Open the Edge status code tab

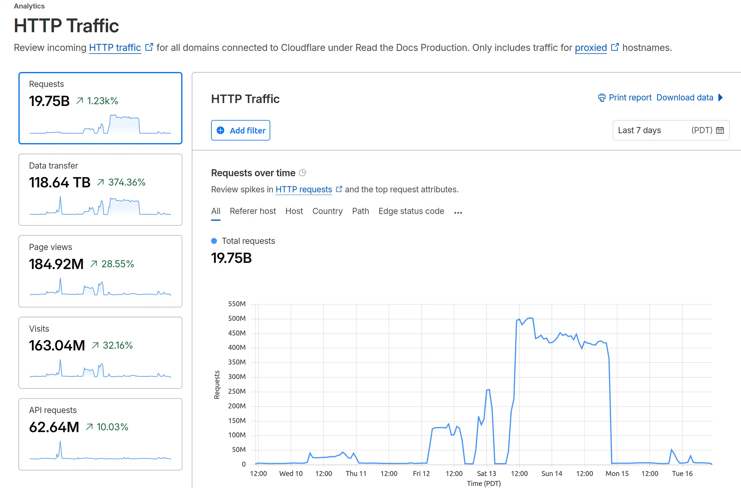pos(411,211)
